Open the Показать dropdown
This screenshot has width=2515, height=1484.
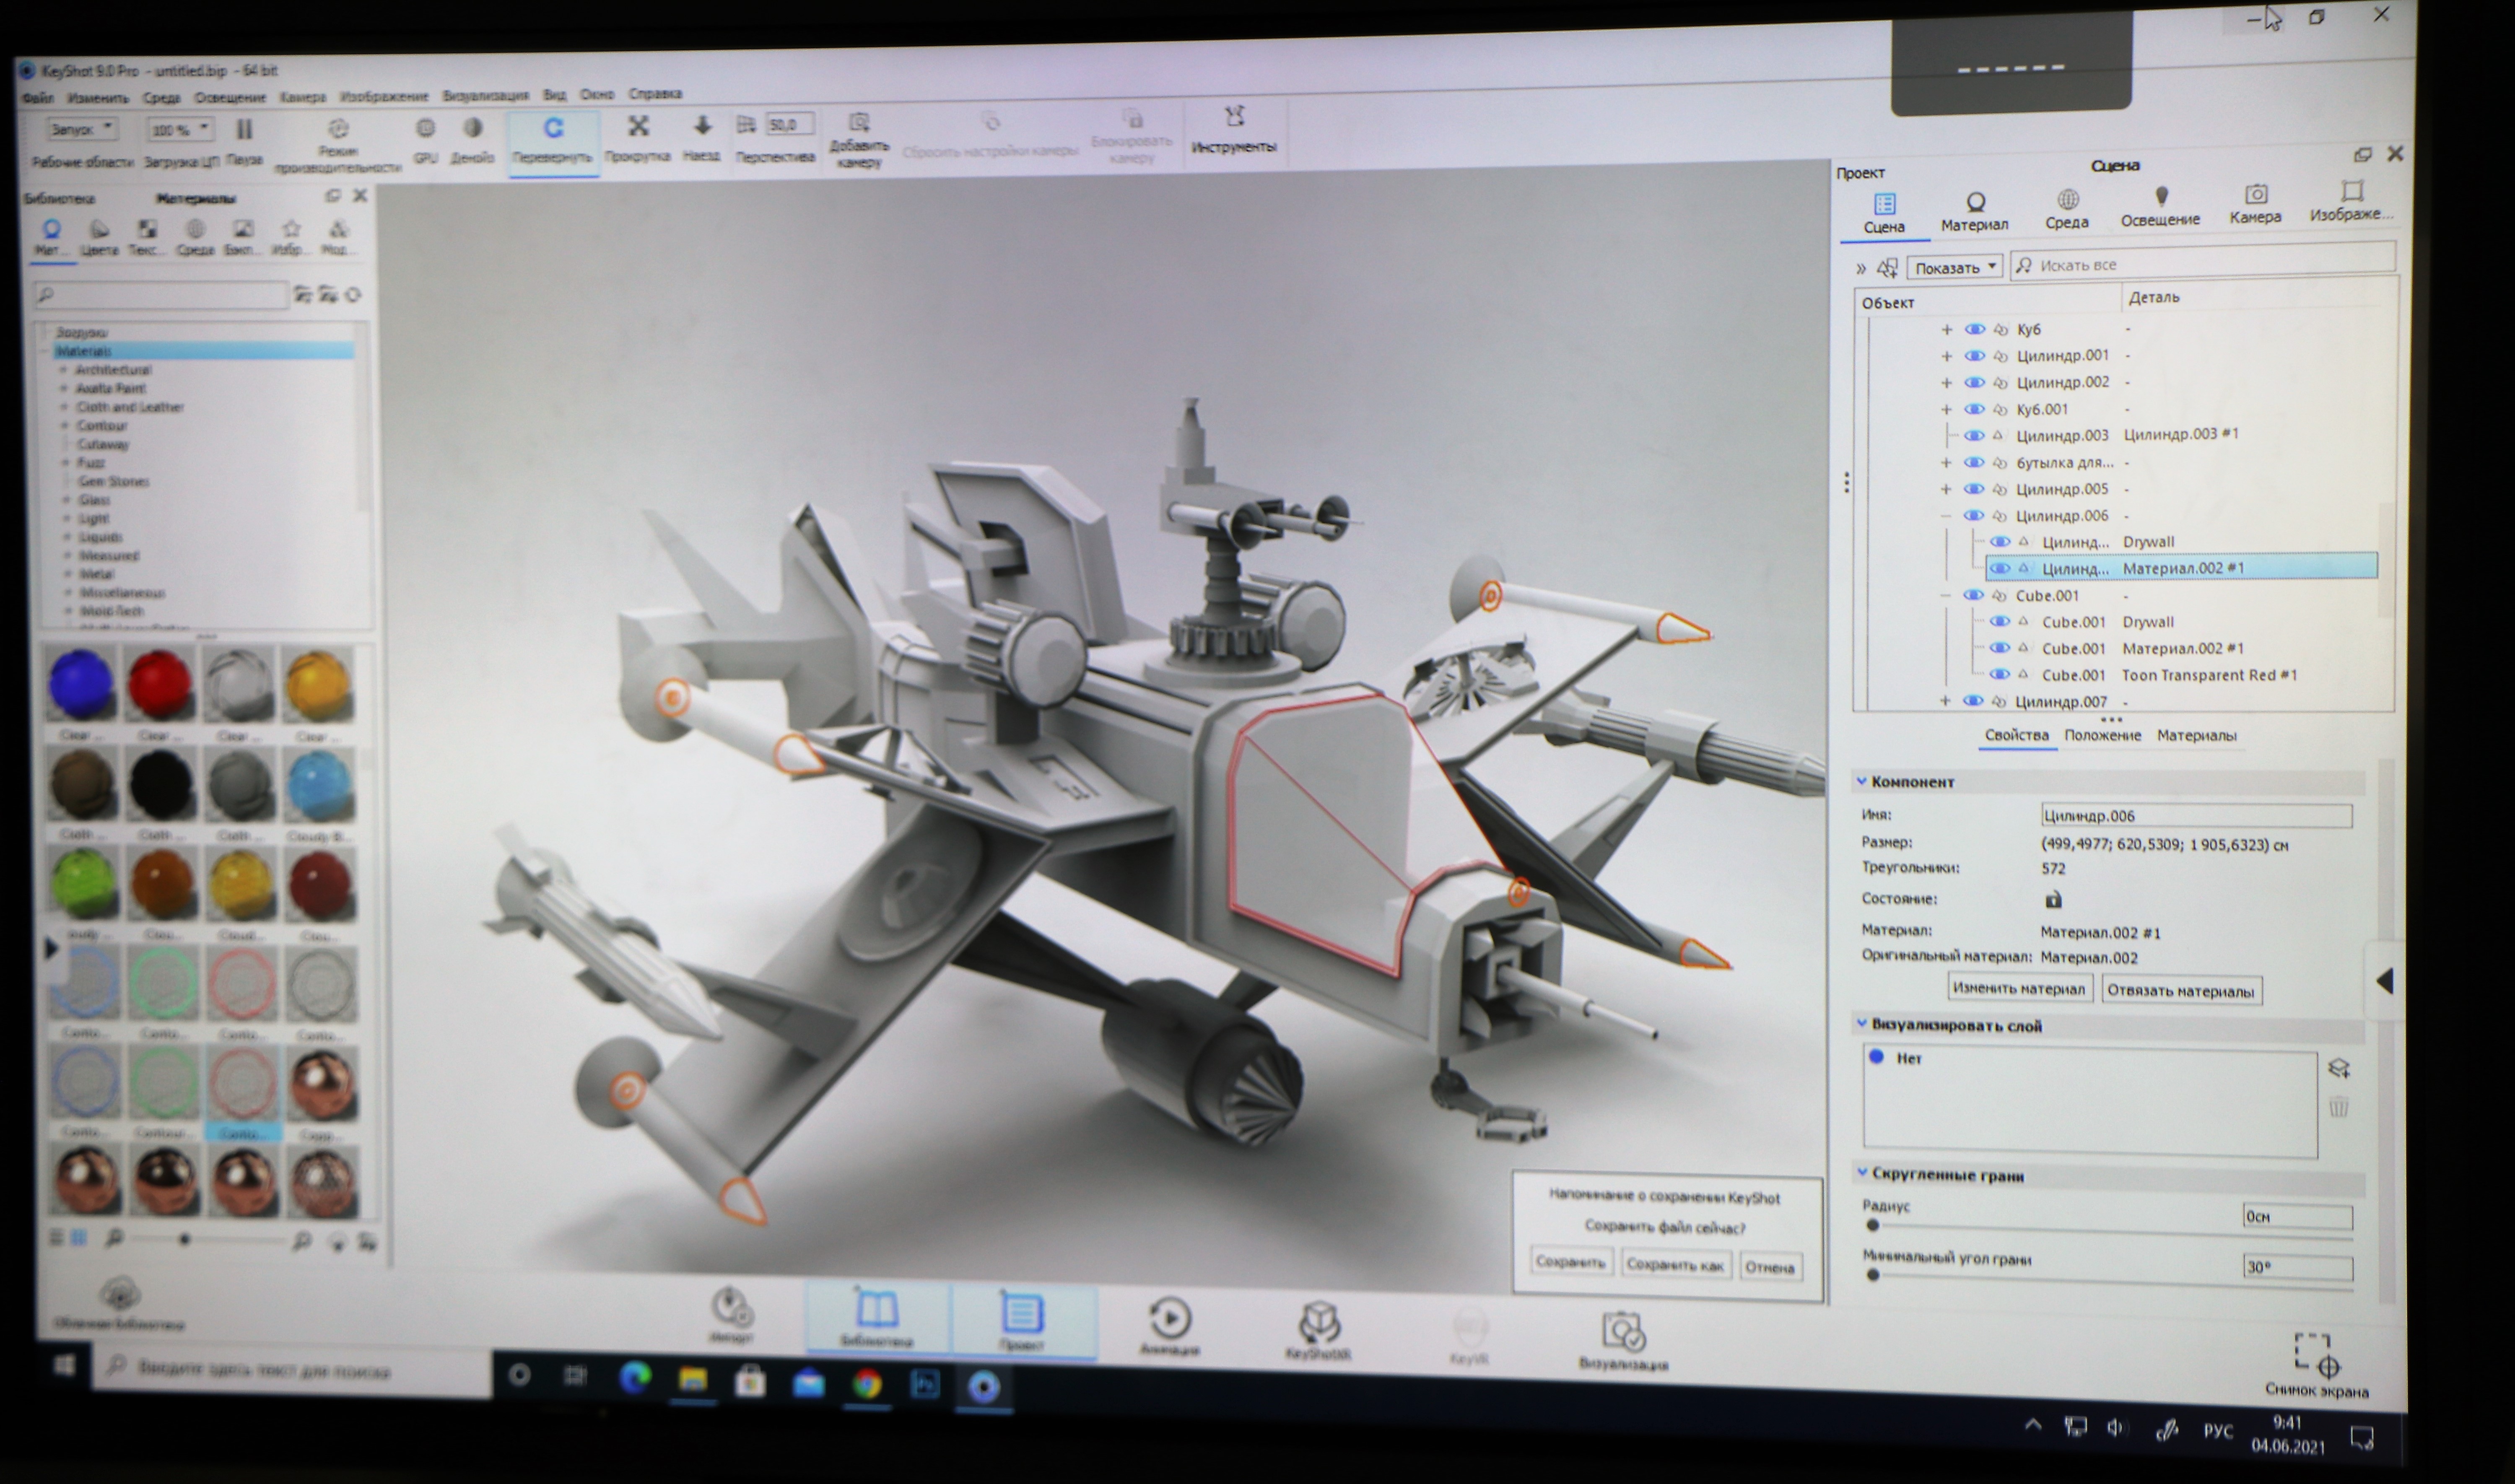[x=1955, y=267]
